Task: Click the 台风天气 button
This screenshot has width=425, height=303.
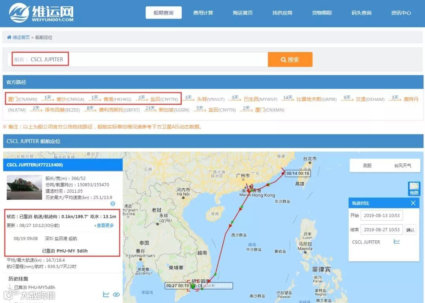Action: coord(403,165)
